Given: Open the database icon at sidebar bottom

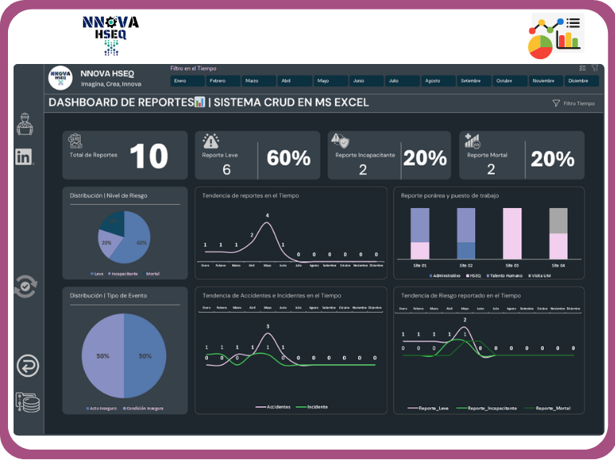Looking at the screenshot, I should coord(28,402).
